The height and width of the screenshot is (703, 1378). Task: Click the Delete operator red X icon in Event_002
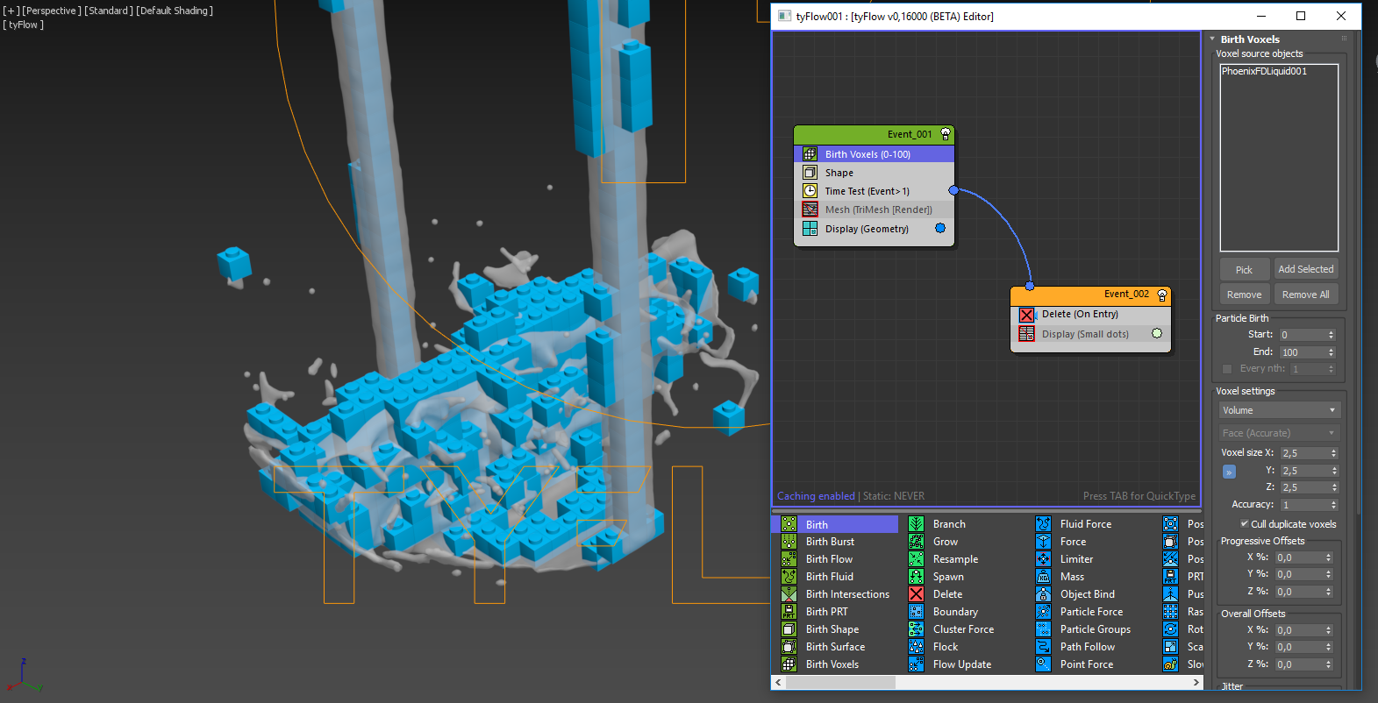tap(1026, 315)
